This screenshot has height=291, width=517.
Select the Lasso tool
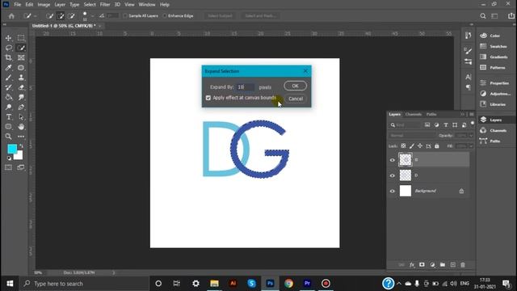(9, 48)
